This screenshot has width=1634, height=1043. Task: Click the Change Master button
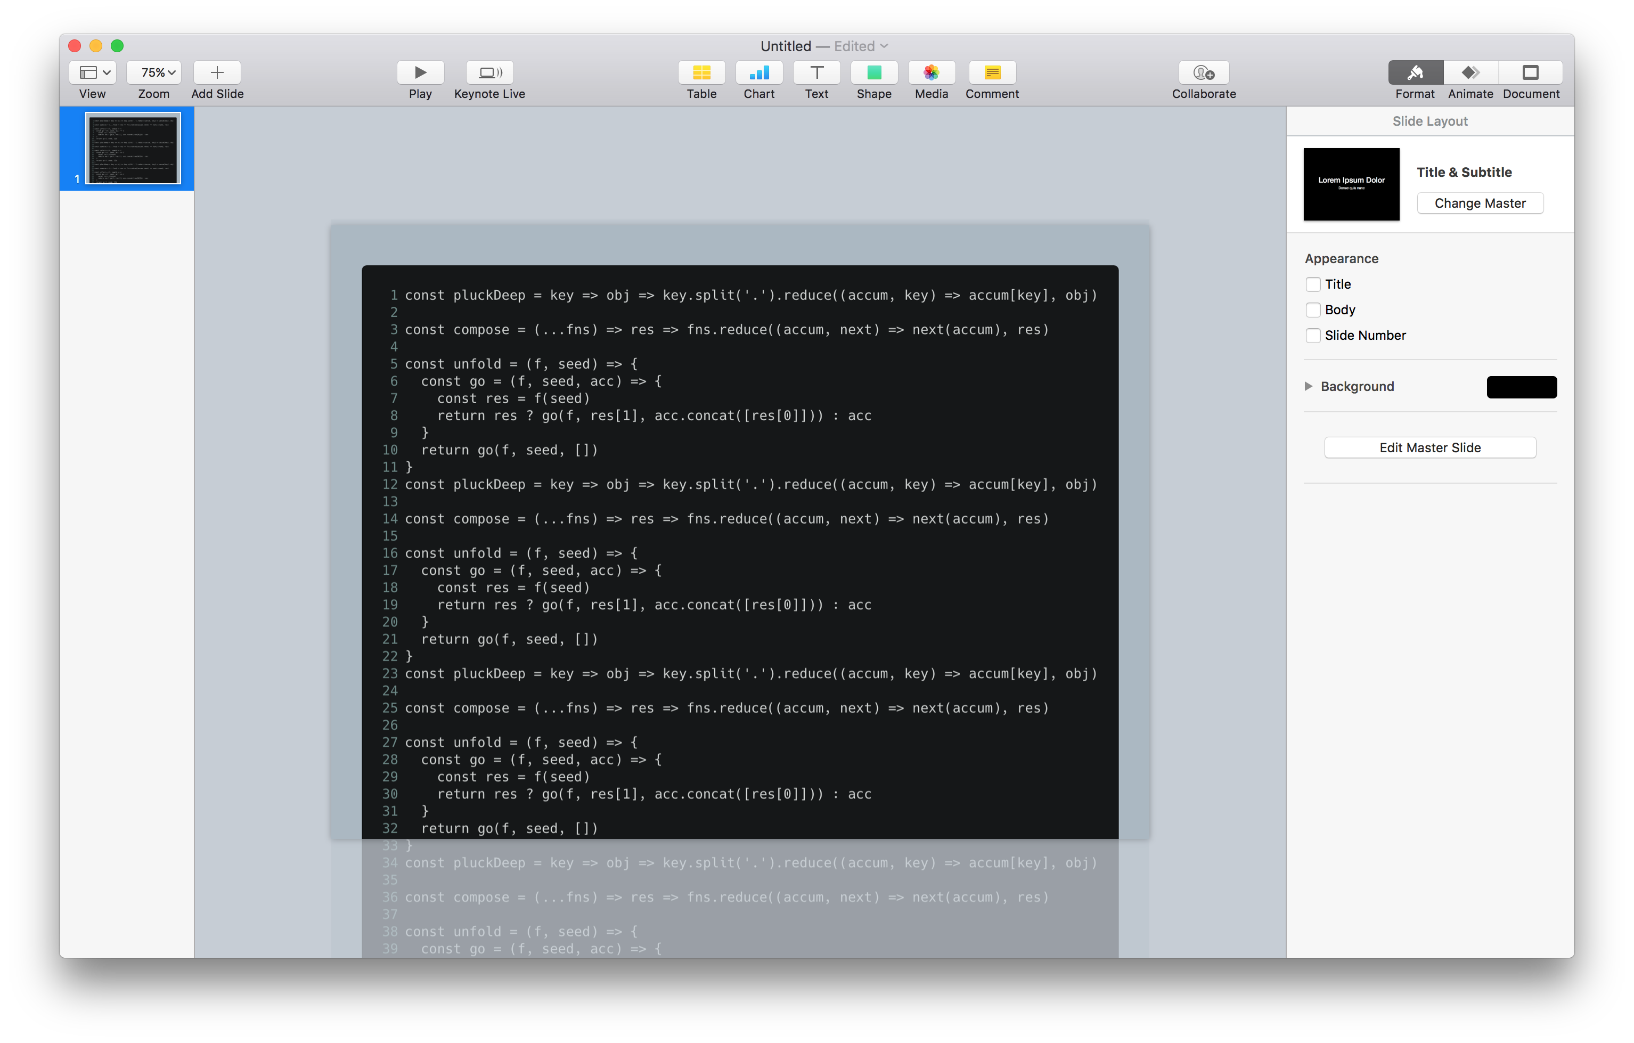pos(1480,203)
